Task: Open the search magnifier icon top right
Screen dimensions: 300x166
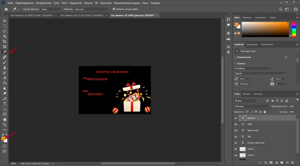Action: click(281, 9)
